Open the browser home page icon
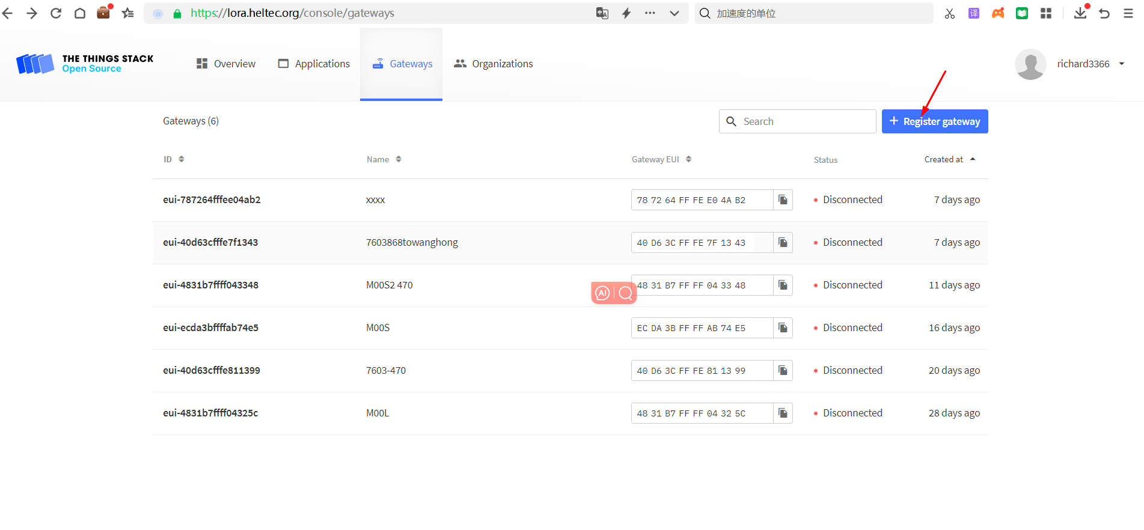The height and width of the screenshot is (530, 1144). point(80,13)
